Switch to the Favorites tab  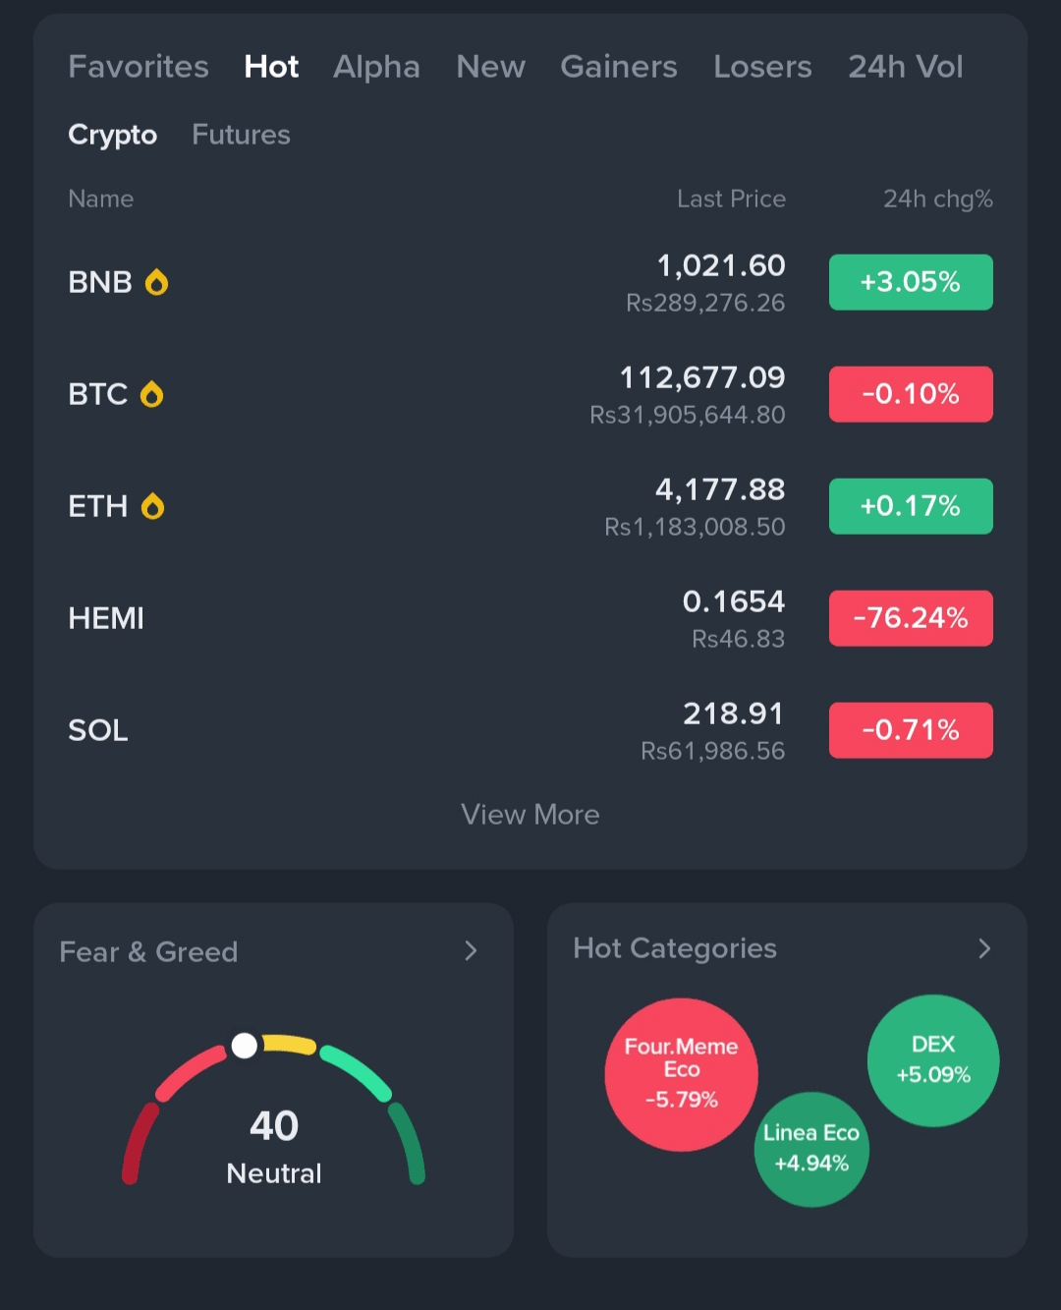click(139, 67)
